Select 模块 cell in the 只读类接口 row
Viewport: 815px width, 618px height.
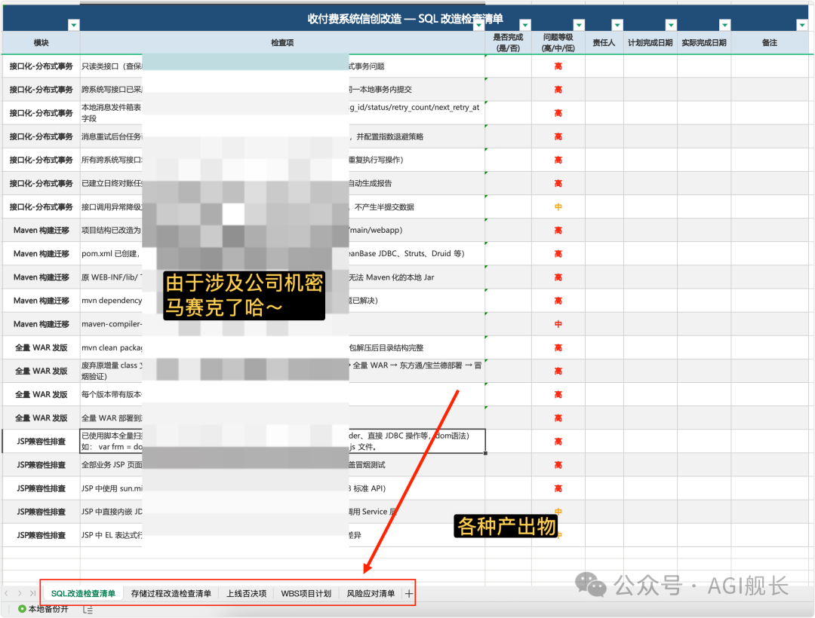(x=41, y=66)
